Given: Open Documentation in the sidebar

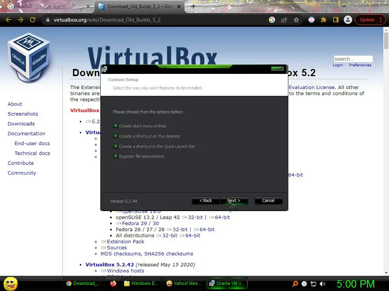Looking at the screenshot, I should (x=26, y=134).
